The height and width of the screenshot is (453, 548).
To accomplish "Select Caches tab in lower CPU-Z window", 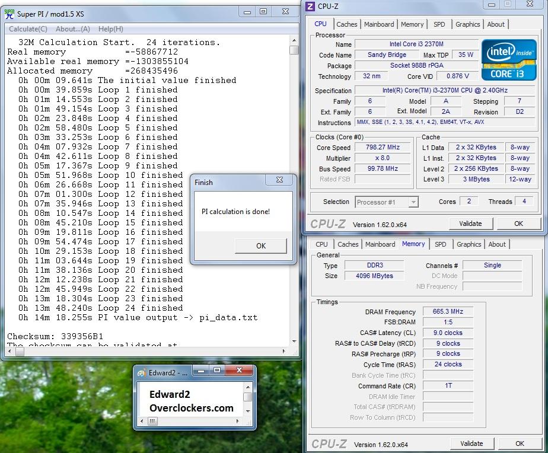I will (348, 244).
